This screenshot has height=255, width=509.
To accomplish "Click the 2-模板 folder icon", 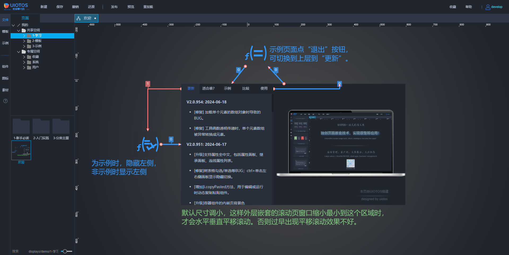I will coord(29,41).
